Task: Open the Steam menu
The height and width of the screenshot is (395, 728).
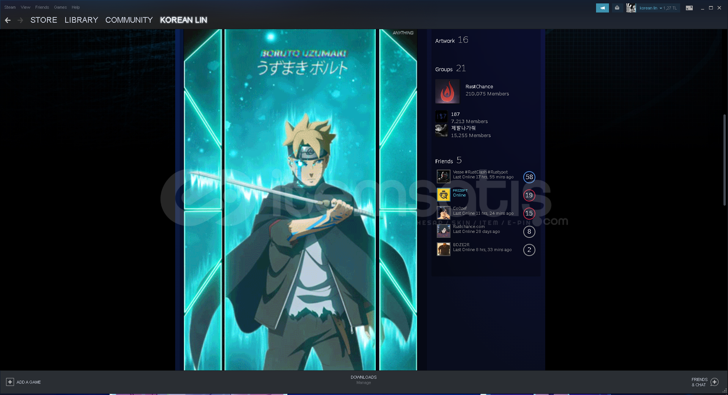Action: (10, 7)
